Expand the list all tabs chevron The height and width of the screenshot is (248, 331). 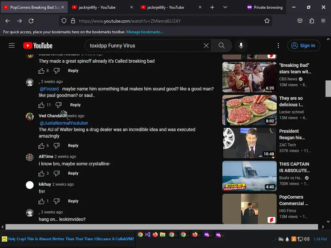(x=225, y=7)
